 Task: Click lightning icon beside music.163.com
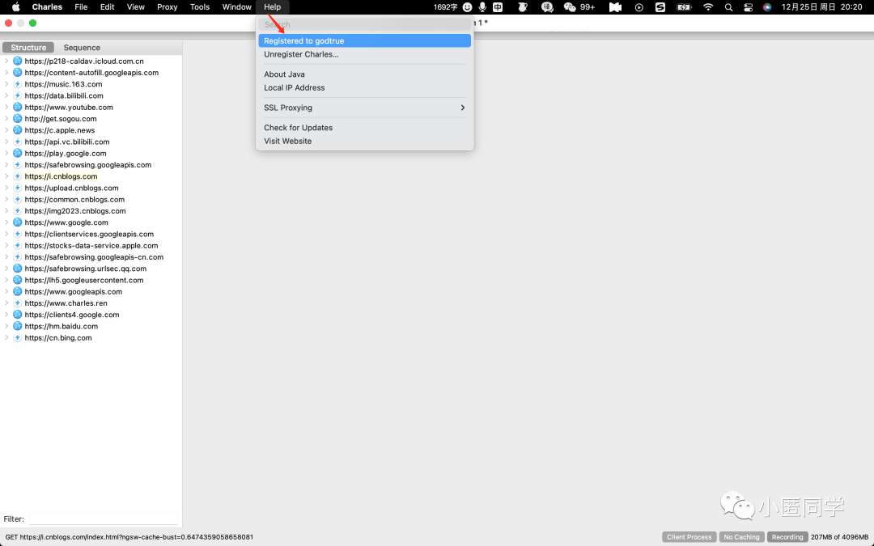coord(17,84)
